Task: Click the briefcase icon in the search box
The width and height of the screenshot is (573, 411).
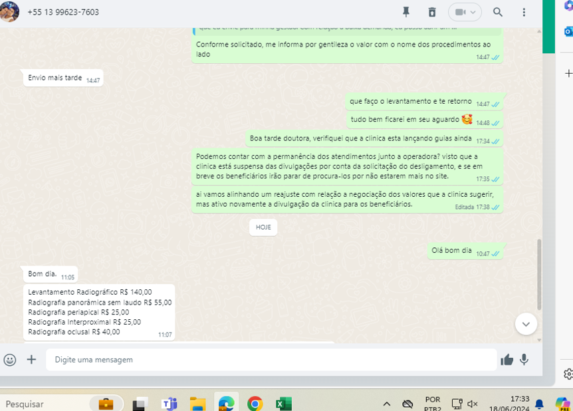Action: click(x=106, y=404)
